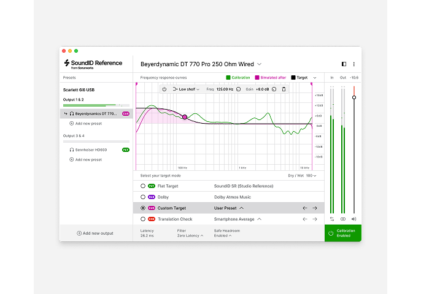421x294 pixels.
Task: Click the DLB badge beside Dolby
Action: [152, 197]
